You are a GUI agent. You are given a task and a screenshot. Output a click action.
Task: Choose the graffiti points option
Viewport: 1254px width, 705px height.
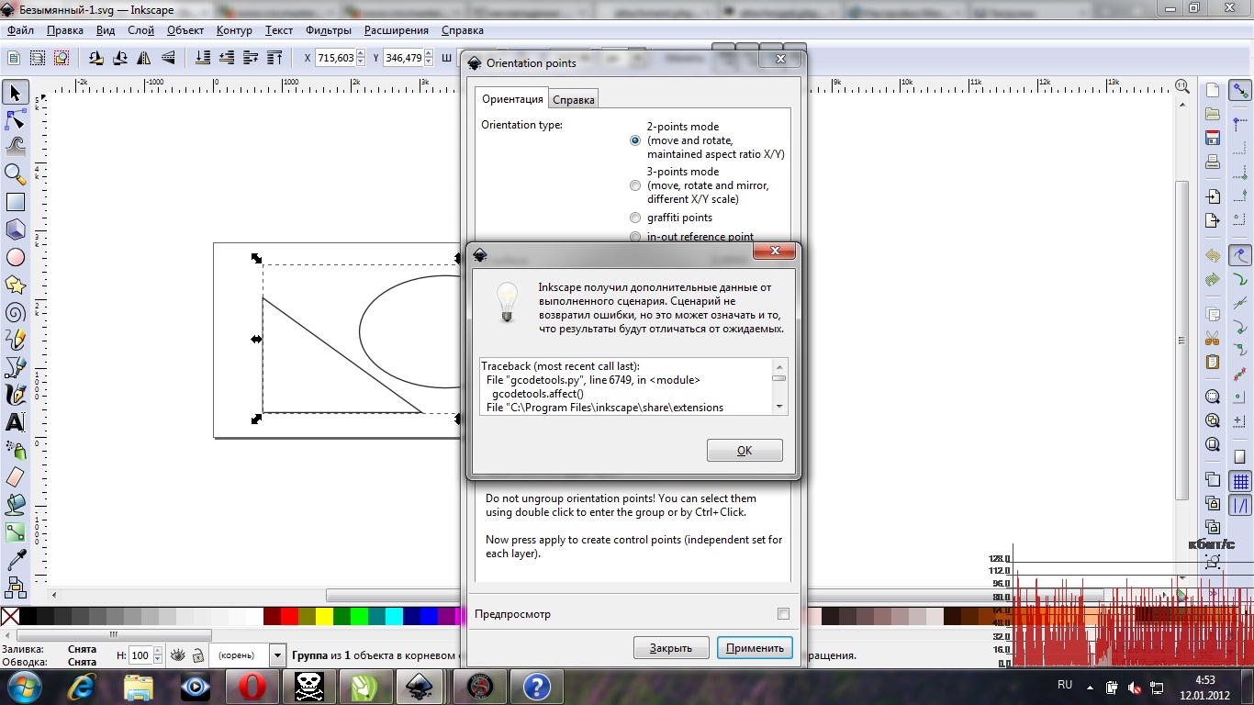click(x=635, y=218)
